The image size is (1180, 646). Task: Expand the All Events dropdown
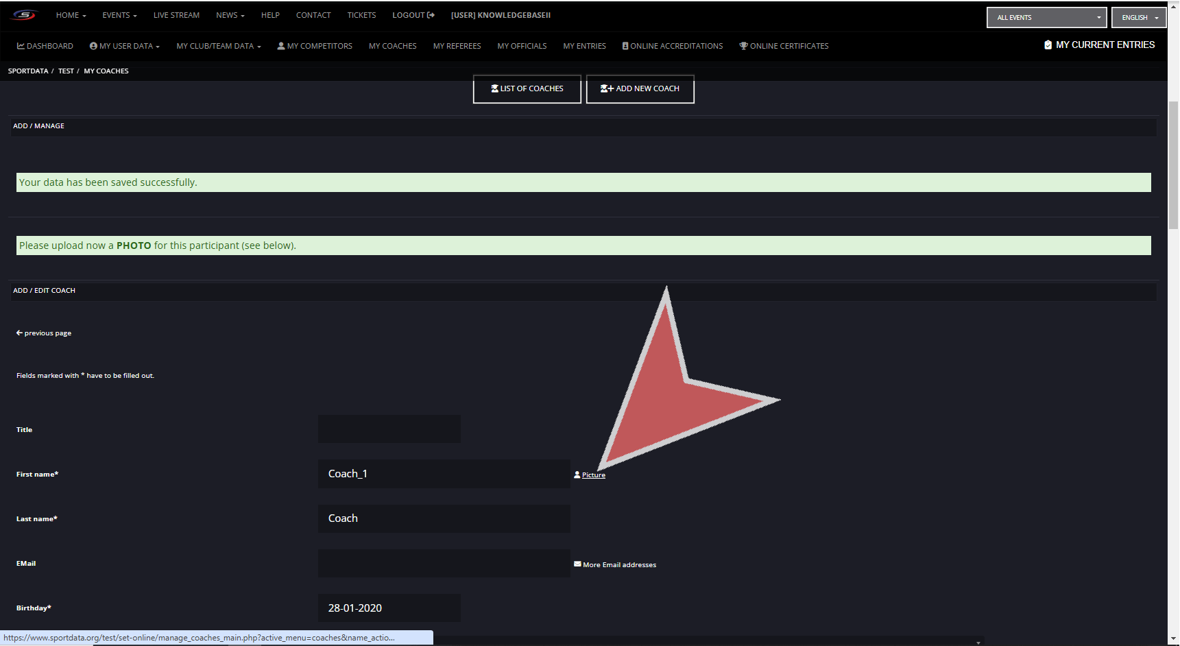point(1046,17)
